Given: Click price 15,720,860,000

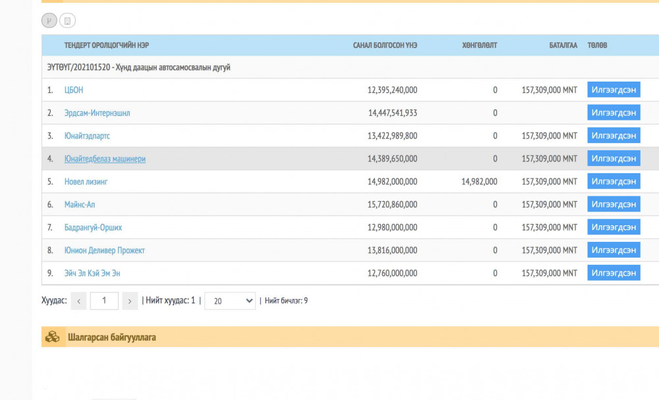Looking at the screenshot, I should point(392,205).
